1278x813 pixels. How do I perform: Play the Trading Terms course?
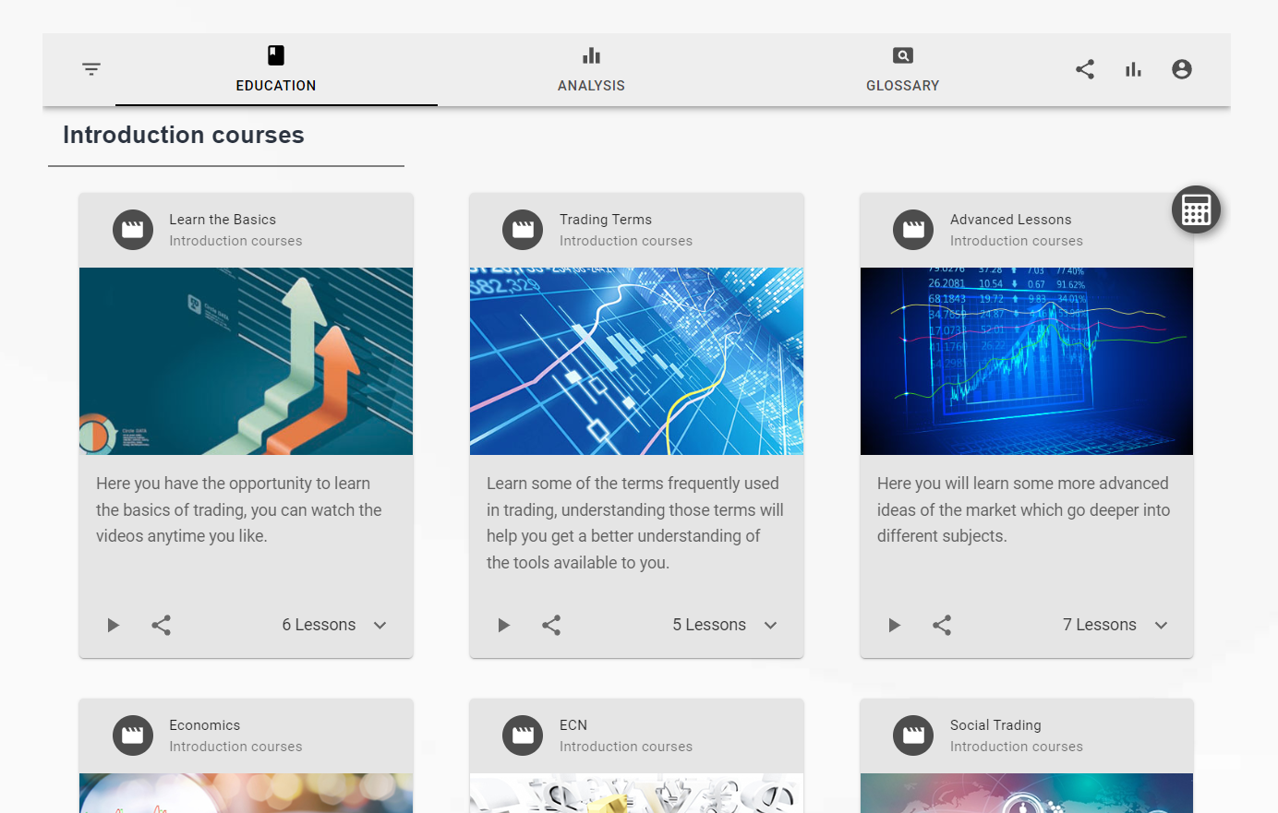[x=503, y=625]
